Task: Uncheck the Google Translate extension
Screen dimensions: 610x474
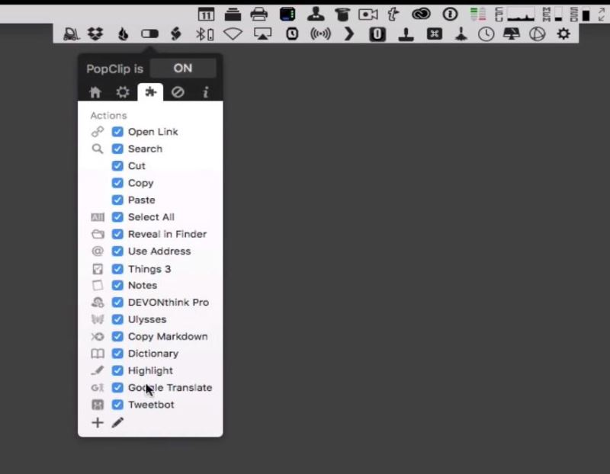Action: click(x=117, y=388)
